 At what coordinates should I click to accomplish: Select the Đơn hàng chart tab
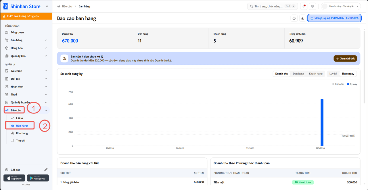click(x=298, y=74)
